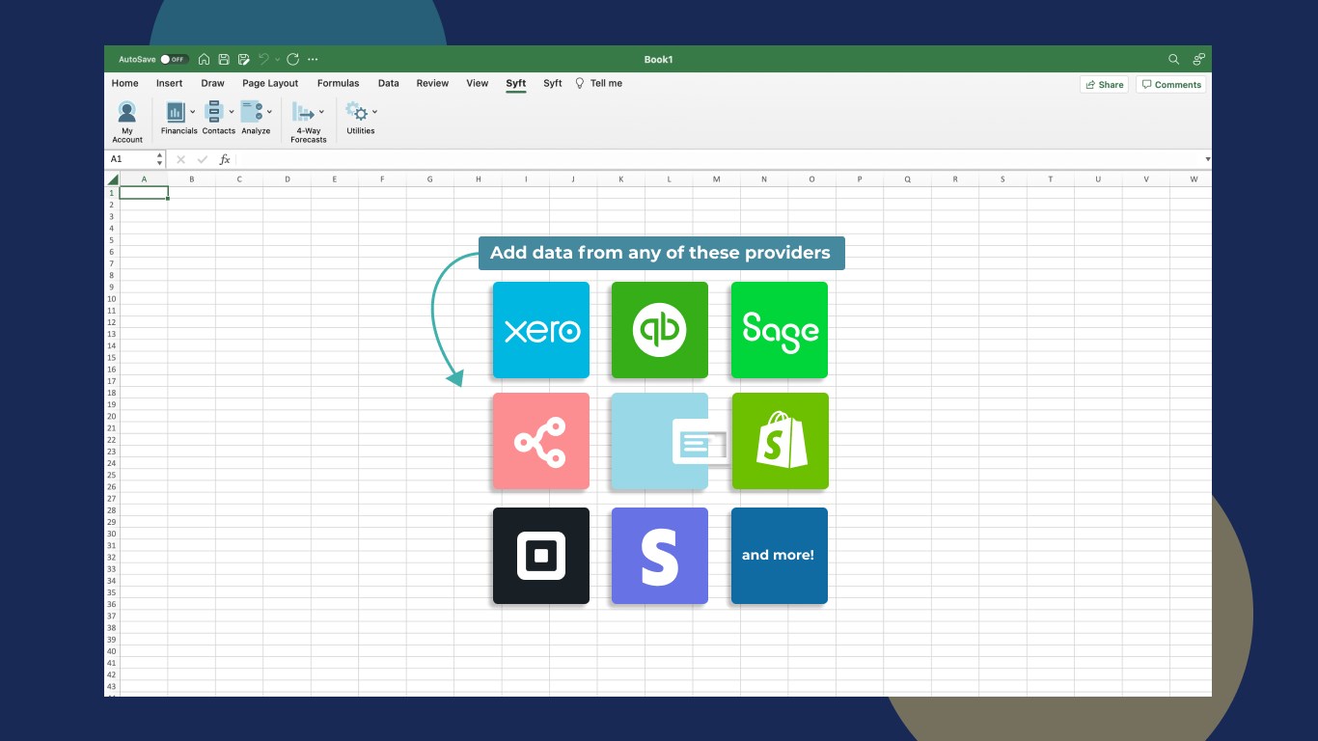Open the Page Layout ribbon tab
This screenshot has width=1318, height=741.
(270, 84)
